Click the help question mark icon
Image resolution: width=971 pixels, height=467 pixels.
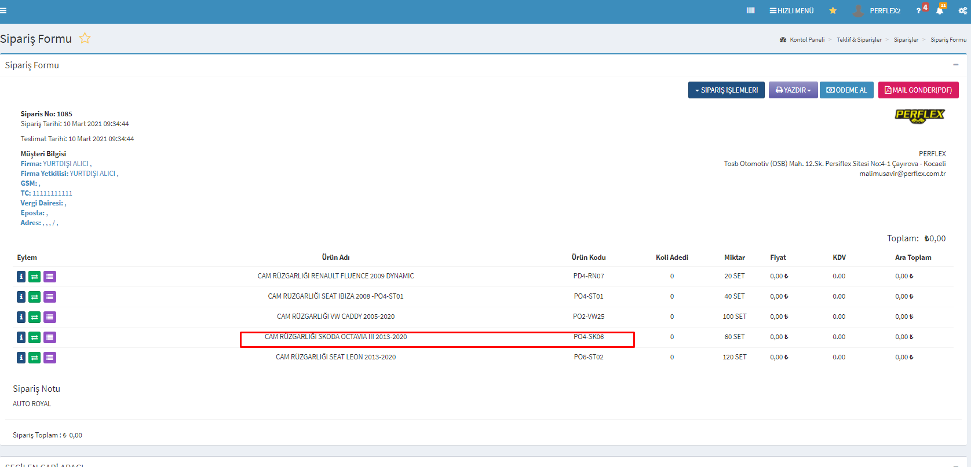918,11
